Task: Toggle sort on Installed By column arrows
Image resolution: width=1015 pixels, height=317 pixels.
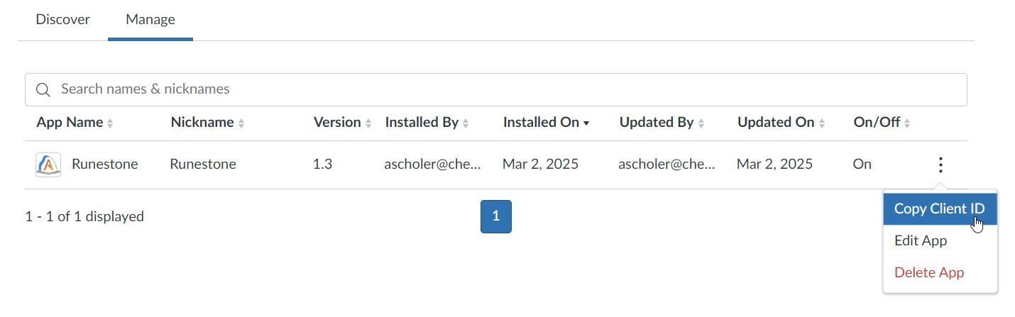Action: (466, 123)
